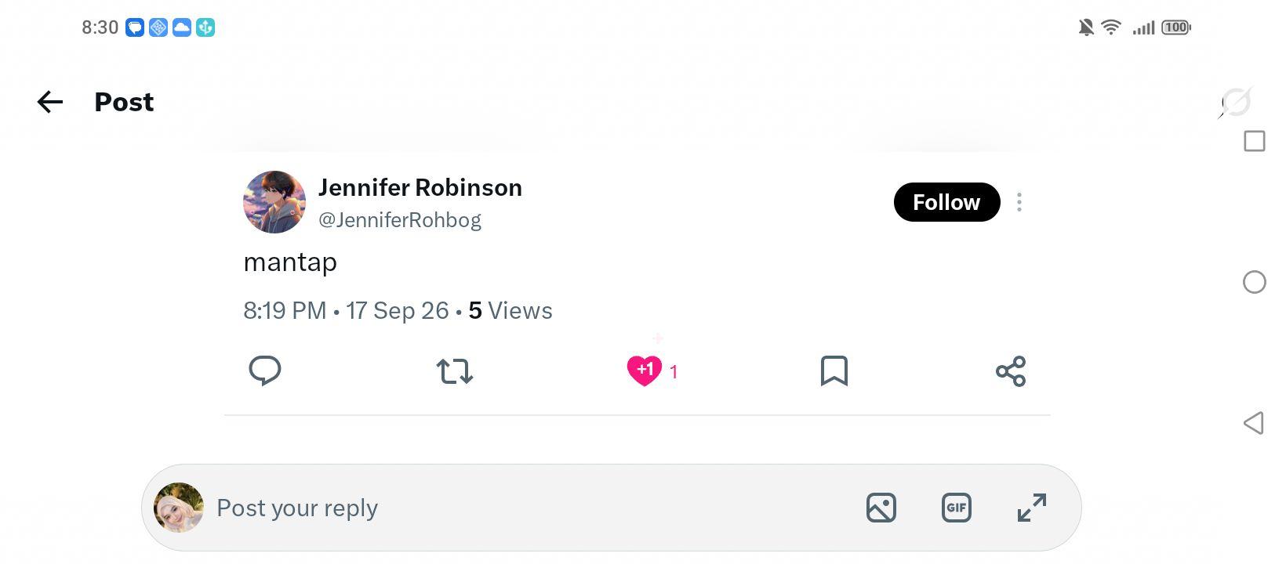Expand the reply composer to full screen
This screenshot has width=1286, height=564.
(1032, 508)
